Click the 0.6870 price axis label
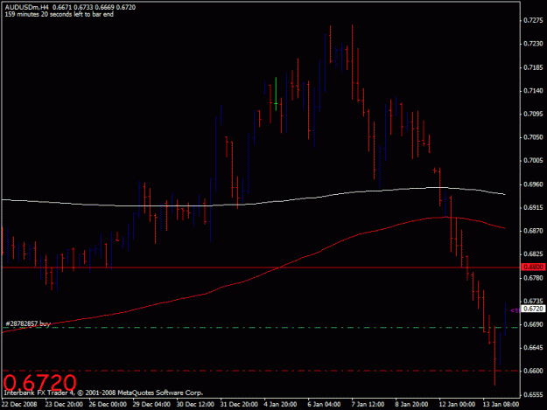Image resolution: width=547 pixels, height=410 pixels. pos(533,231)
